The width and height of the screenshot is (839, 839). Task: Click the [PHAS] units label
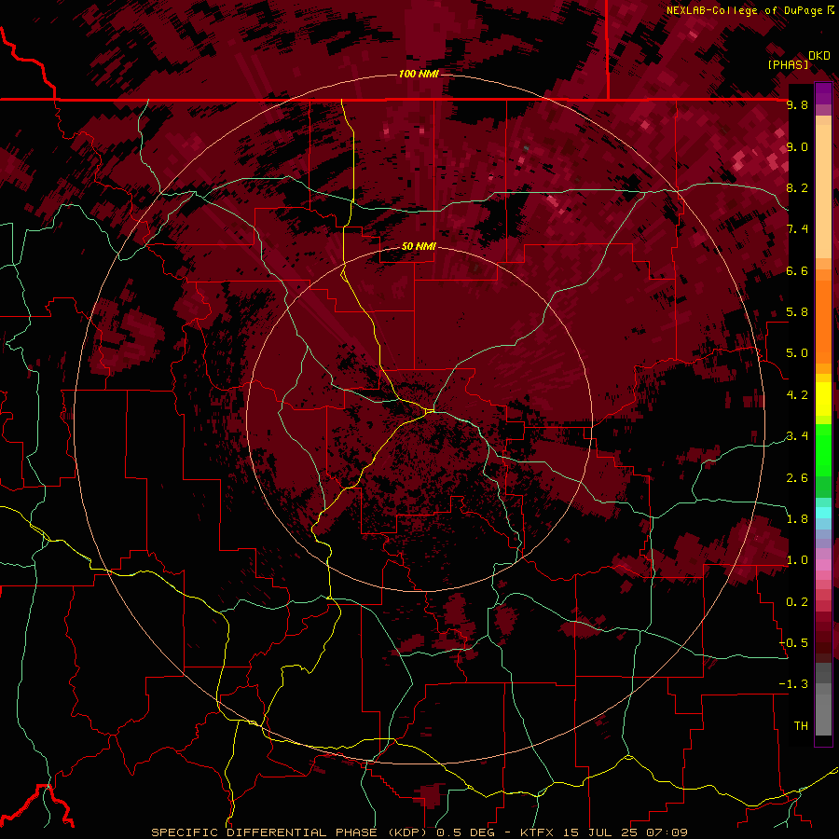(788, 64)
